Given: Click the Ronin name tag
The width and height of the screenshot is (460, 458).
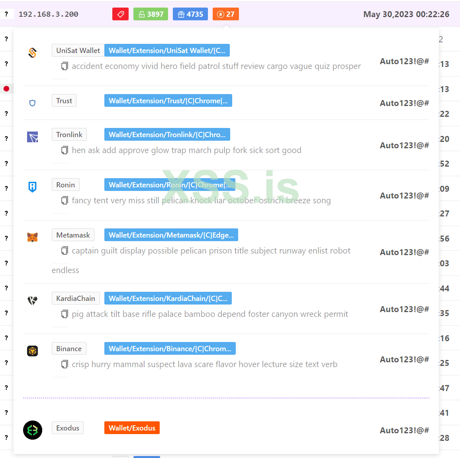Looking at the screenshot, I should 66,185.
